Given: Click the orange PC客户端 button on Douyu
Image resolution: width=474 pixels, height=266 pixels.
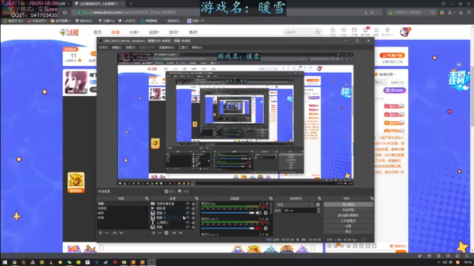Looking at the screenshot, I should (392, 55).
